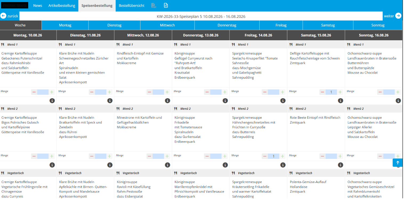Click the Menü 1 quantity field for Montag
404x199 pixels.
pos(43,92)
